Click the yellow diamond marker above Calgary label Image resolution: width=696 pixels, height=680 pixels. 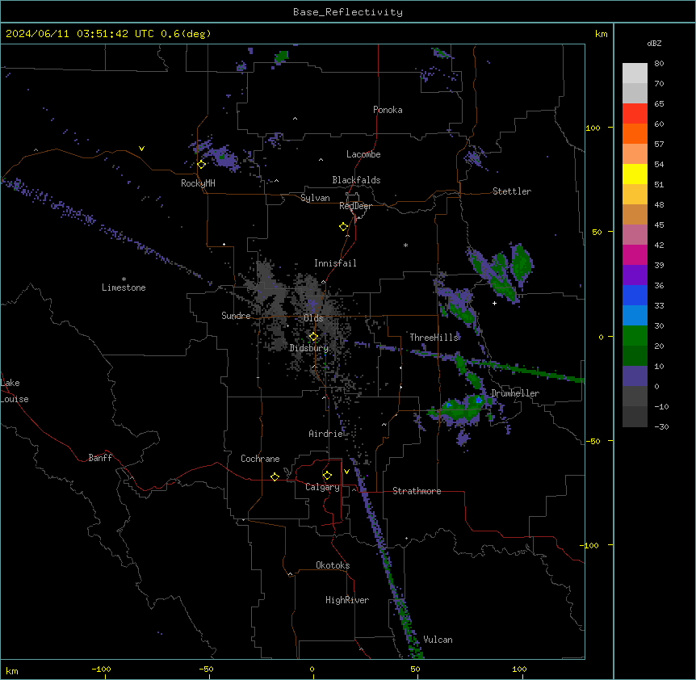click(327, 476)
